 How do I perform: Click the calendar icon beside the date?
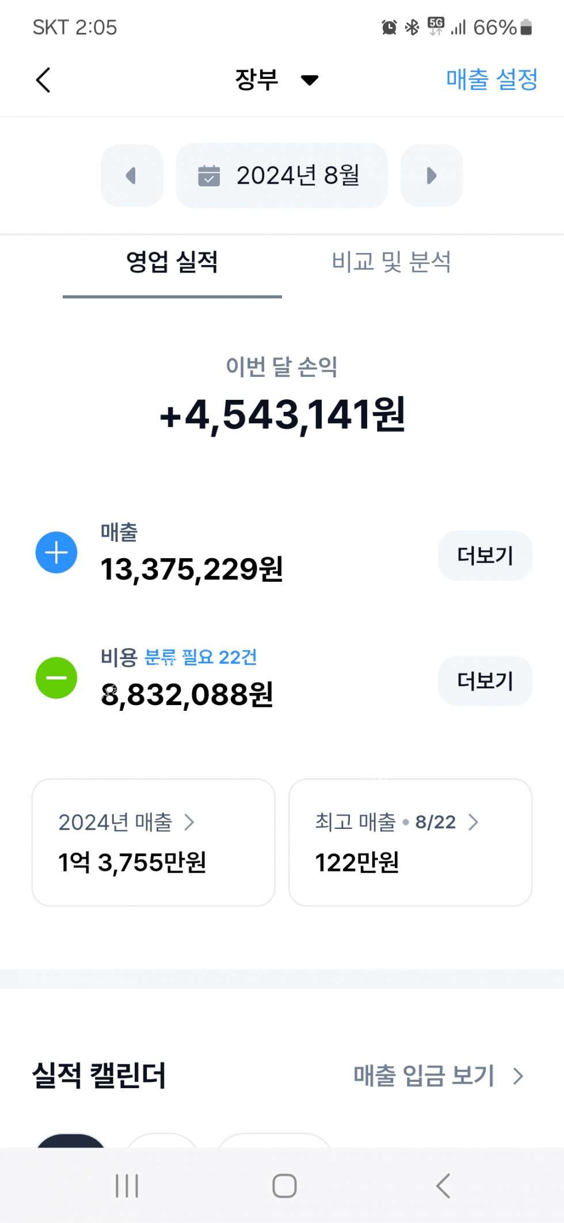point(209,176)
